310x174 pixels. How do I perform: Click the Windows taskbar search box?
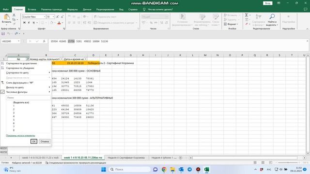tap(129, 170)
